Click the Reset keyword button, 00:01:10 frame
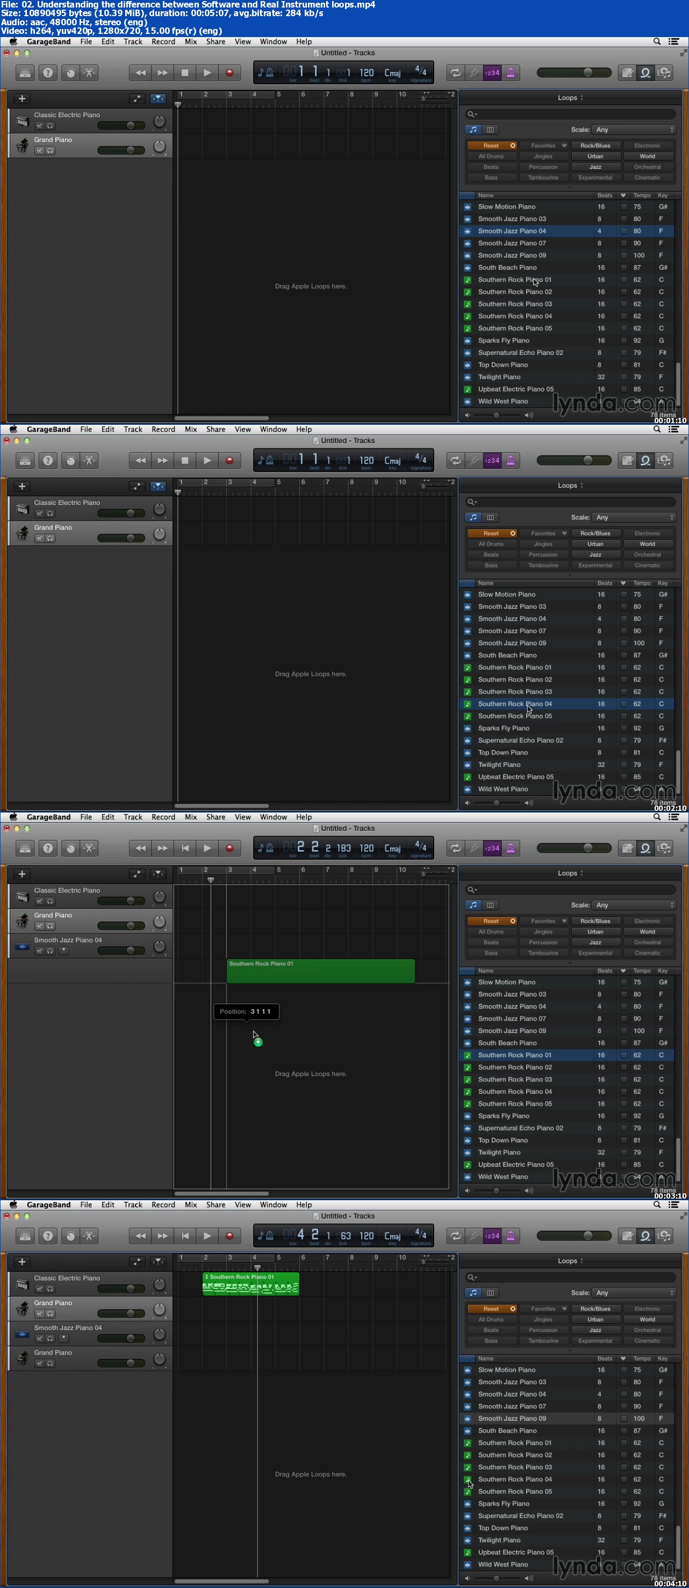 pos(492,146)
